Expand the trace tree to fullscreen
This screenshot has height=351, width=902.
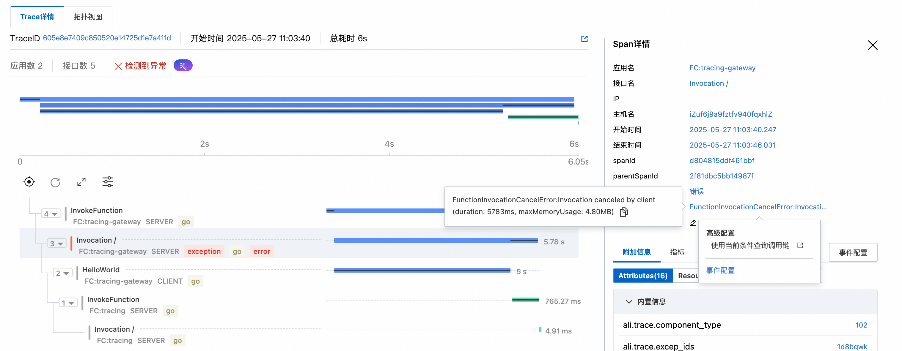coord(81,182)
